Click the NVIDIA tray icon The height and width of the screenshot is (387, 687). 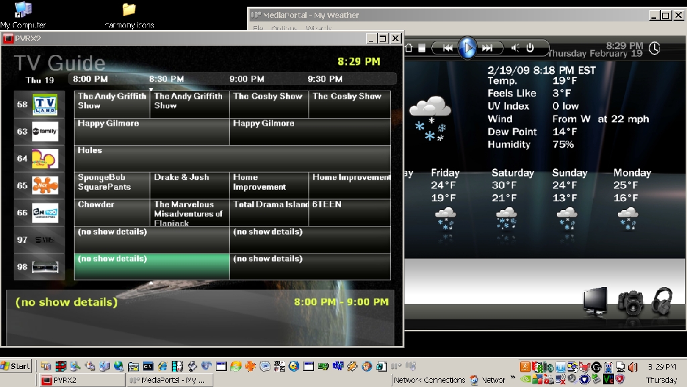[x=525, y=380]
